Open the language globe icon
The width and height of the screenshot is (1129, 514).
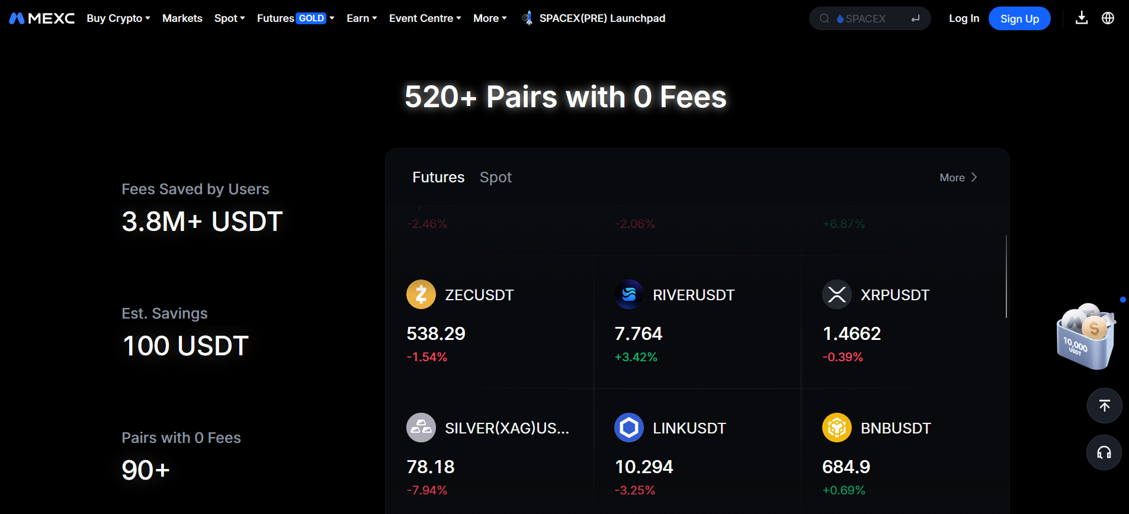(x=1108, y=18)
